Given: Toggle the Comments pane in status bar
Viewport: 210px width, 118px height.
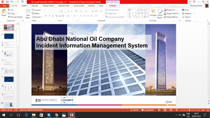Looking at the screenshot, I should coord(148,110).
